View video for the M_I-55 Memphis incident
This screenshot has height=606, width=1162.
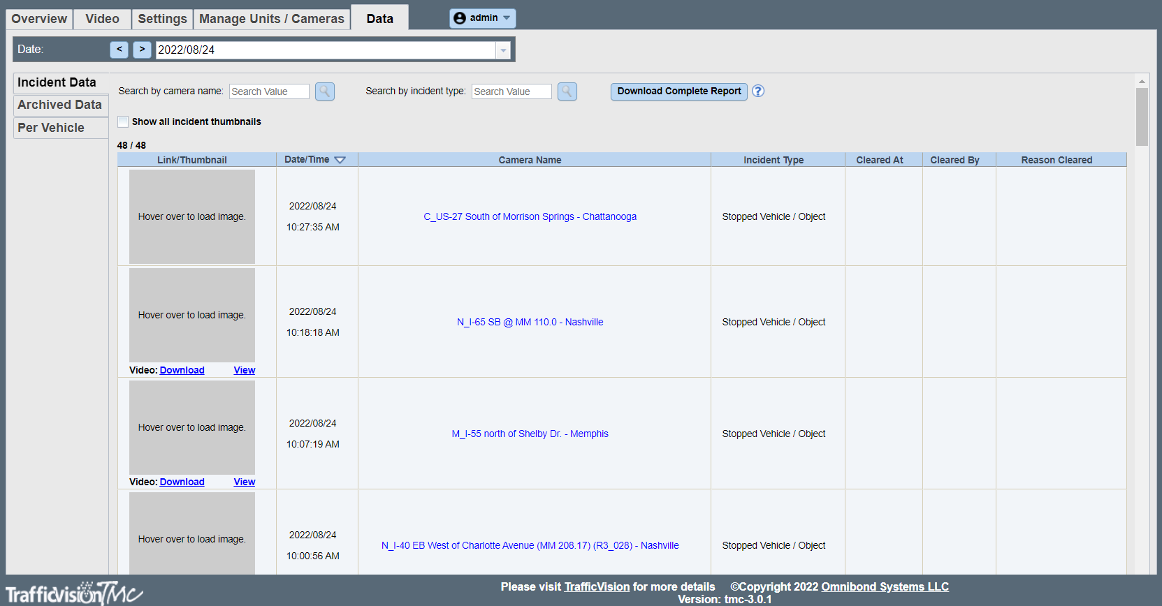click(x=245, y=482)
